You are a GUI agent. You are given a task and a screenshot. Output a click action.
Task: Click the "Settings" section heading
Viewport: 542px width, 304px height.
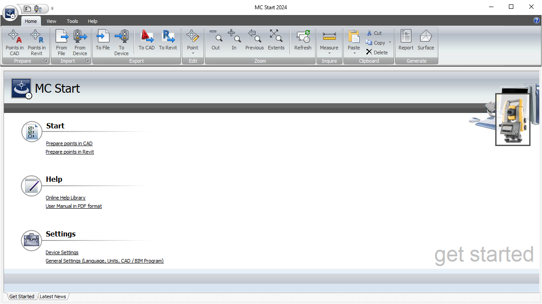tap(61, 234)
